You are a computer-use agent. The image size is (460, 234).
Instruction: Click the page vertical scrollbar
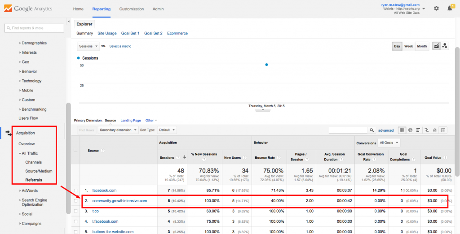click(458, 111)
